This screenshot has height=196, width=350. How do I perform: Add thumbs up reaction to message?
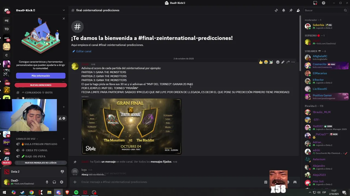pyautogui.click(x=261, y=62)
